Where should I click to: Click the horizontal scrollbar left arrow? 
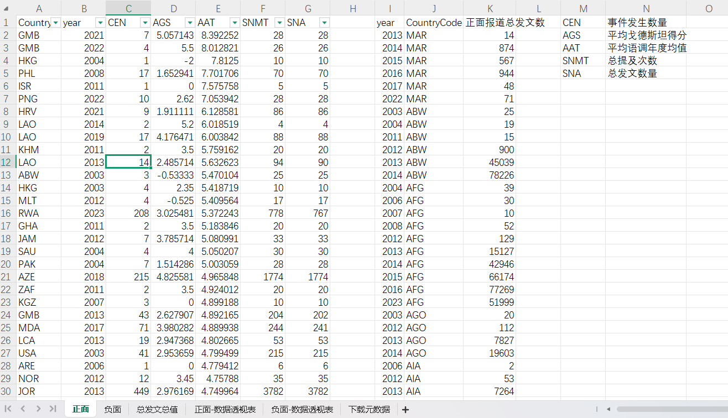609,409
